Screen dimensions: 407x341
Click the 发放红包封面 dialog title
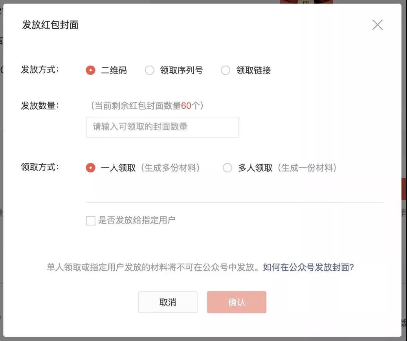click(50, 25)
